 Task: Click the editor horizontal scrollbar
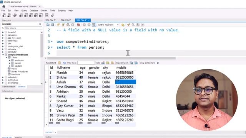click(x=111, y=58)
